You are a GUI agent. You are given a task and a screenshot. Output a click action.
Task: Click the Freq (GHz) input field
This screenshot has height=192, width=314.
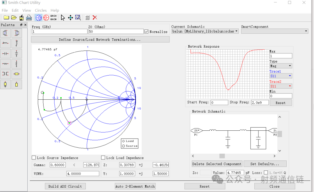coord(60,31)
